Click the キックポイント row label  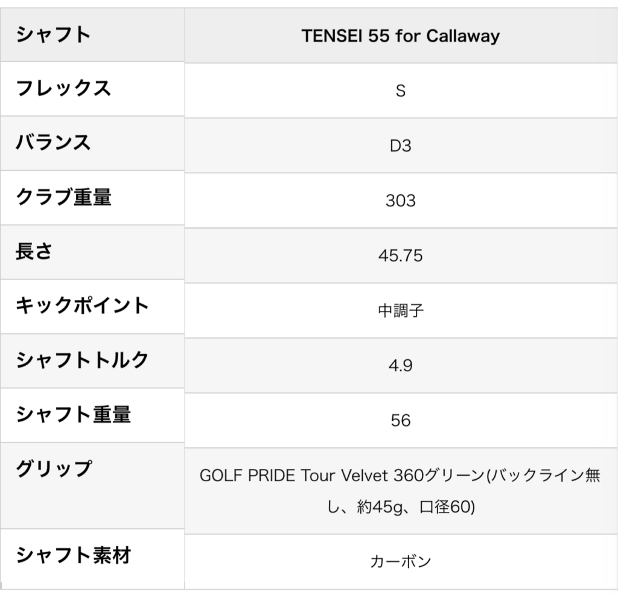(83, 305)
